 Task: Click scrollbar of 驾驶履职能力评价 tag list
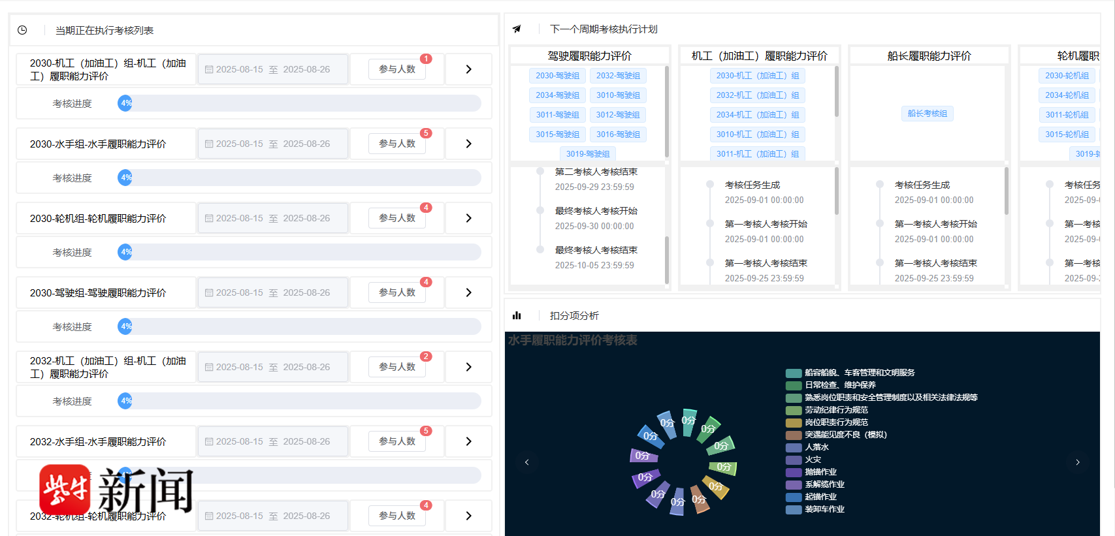[667, 112]
